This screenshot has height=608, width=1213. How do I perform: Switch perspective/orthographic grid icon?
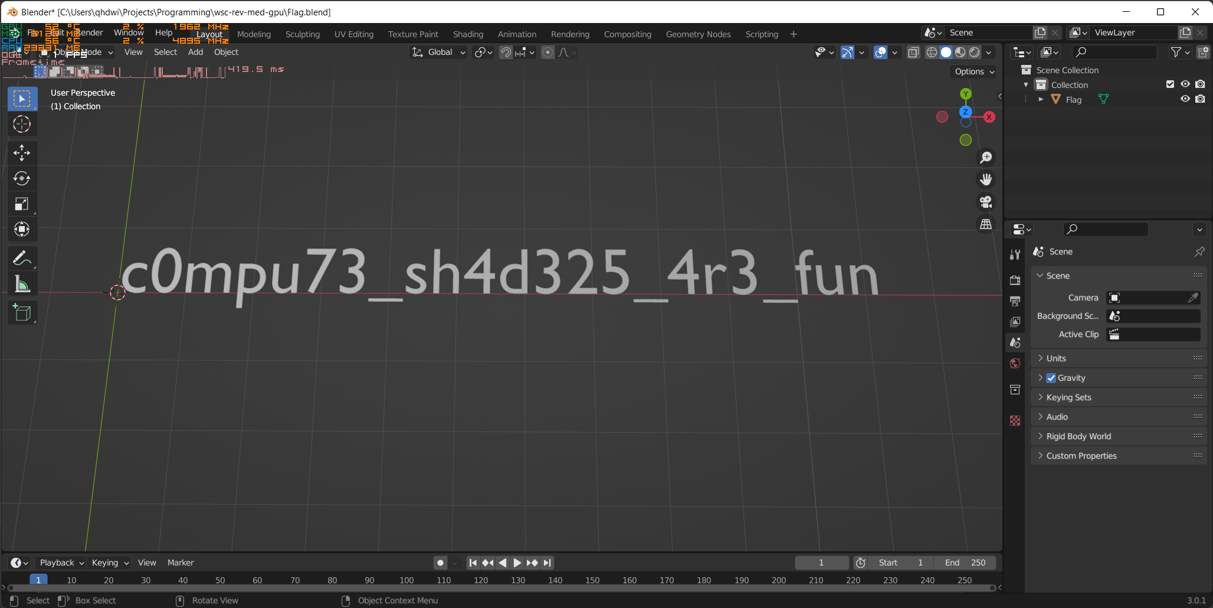click(x=986, y=224)
